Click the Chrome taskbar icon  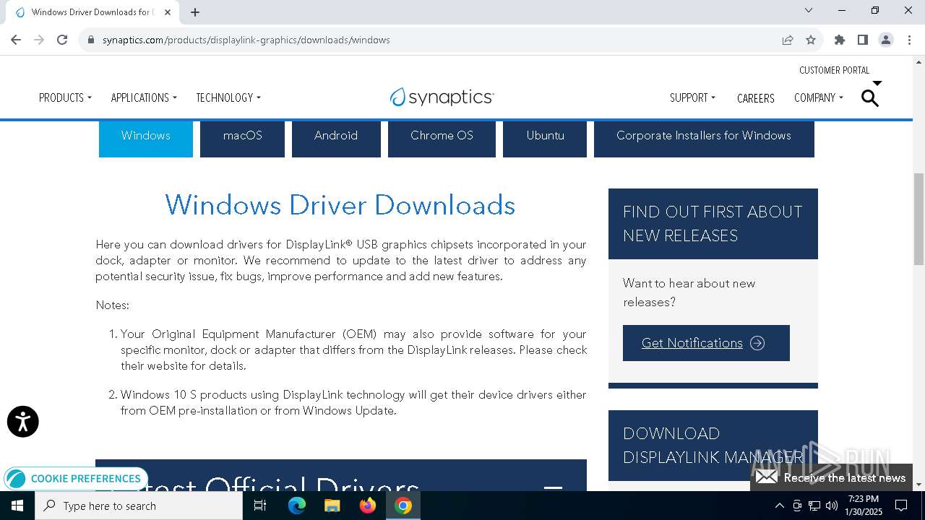[x=403, y=506]
